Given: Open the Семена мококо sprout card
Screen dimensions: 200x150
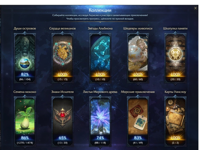Looking at the screenshot, I should tap(25, 122).
